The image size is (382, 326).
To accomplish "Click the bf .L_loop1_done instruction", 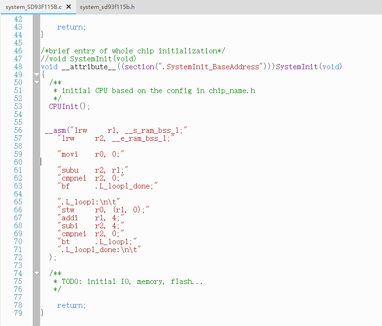I will [x=107, y=186].
